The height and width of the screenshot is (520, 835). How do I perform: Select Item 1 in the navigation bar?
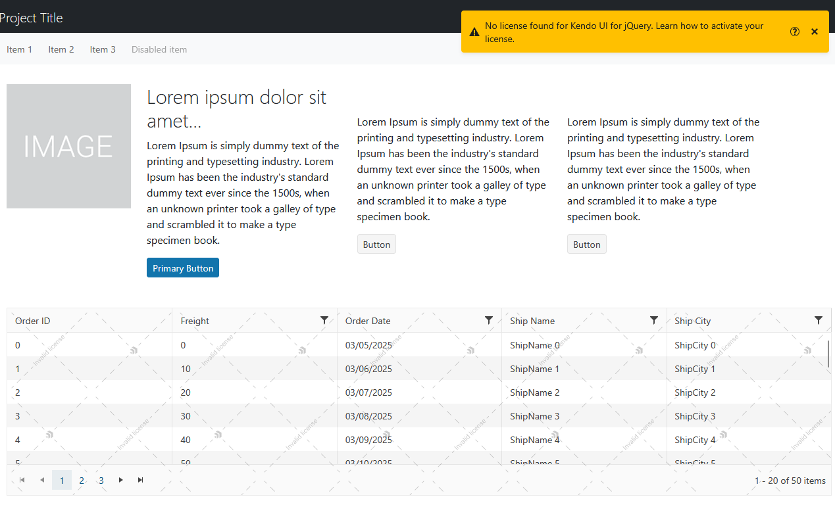click(x=20, y=49)
